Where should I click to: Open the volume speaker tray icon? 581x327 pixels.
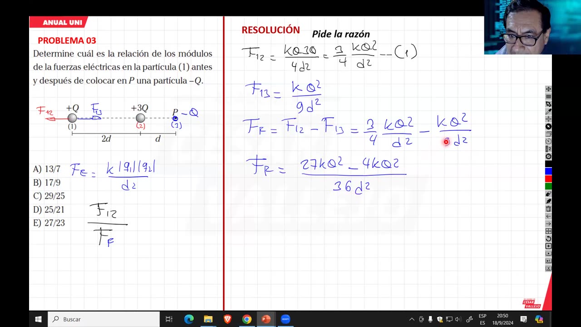click(458, 319)
